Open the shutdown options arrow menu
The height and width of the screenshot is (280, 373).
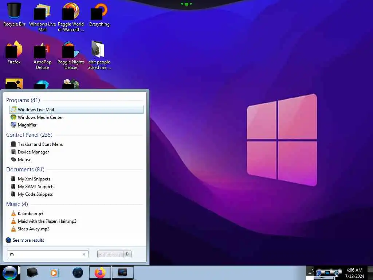tap(127, 254)
